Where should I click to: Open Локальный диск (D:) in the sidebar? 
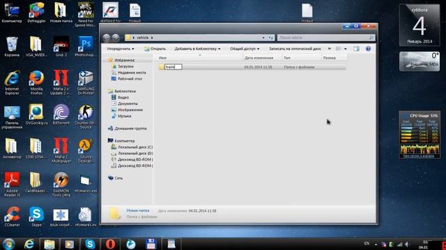pyautogui.click(x=134, y=153)
